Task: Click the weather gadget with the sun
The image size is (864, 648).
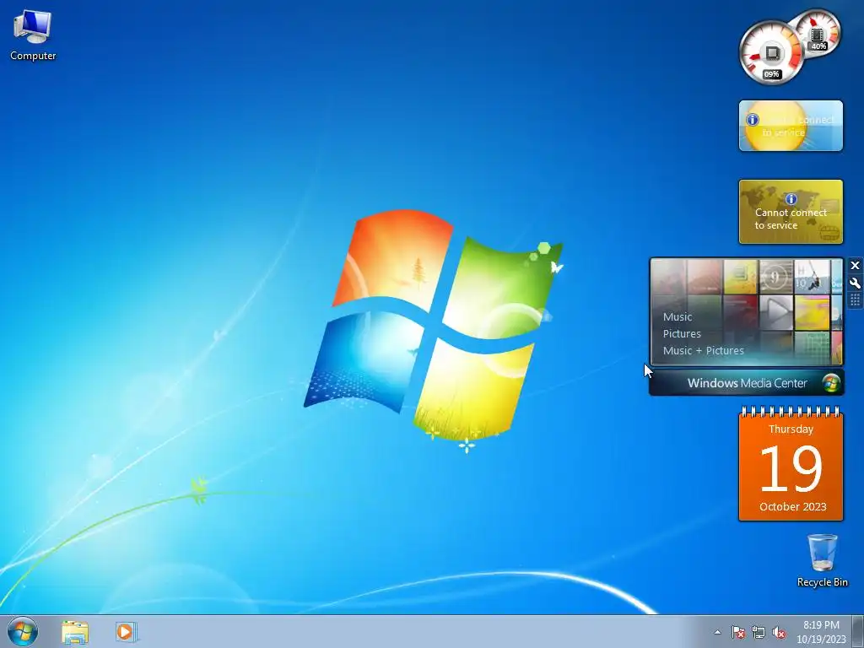Action: tap(790, 126)
